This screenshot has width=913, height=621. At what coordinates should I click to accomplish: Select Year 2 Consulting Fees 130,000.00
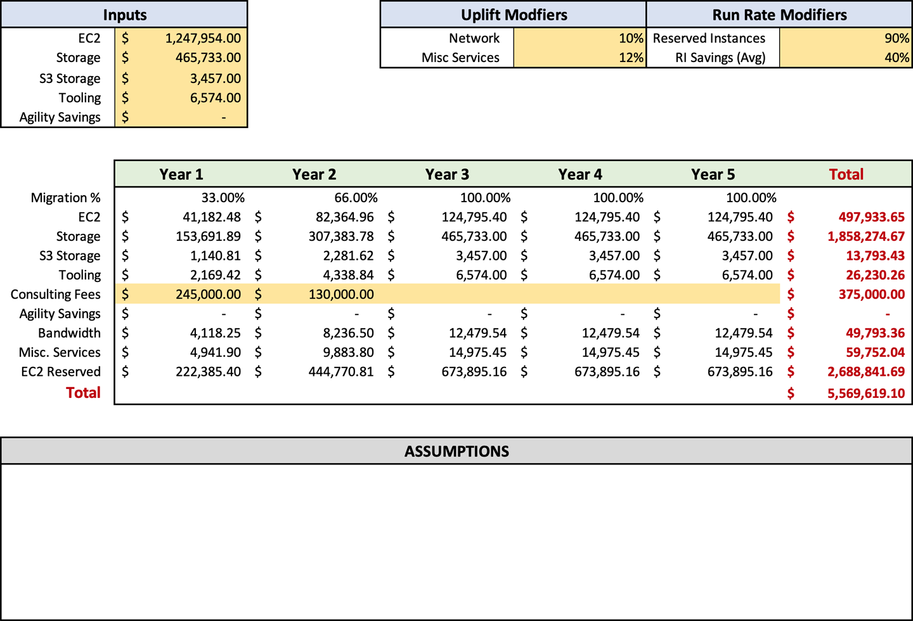click(341, 294)
